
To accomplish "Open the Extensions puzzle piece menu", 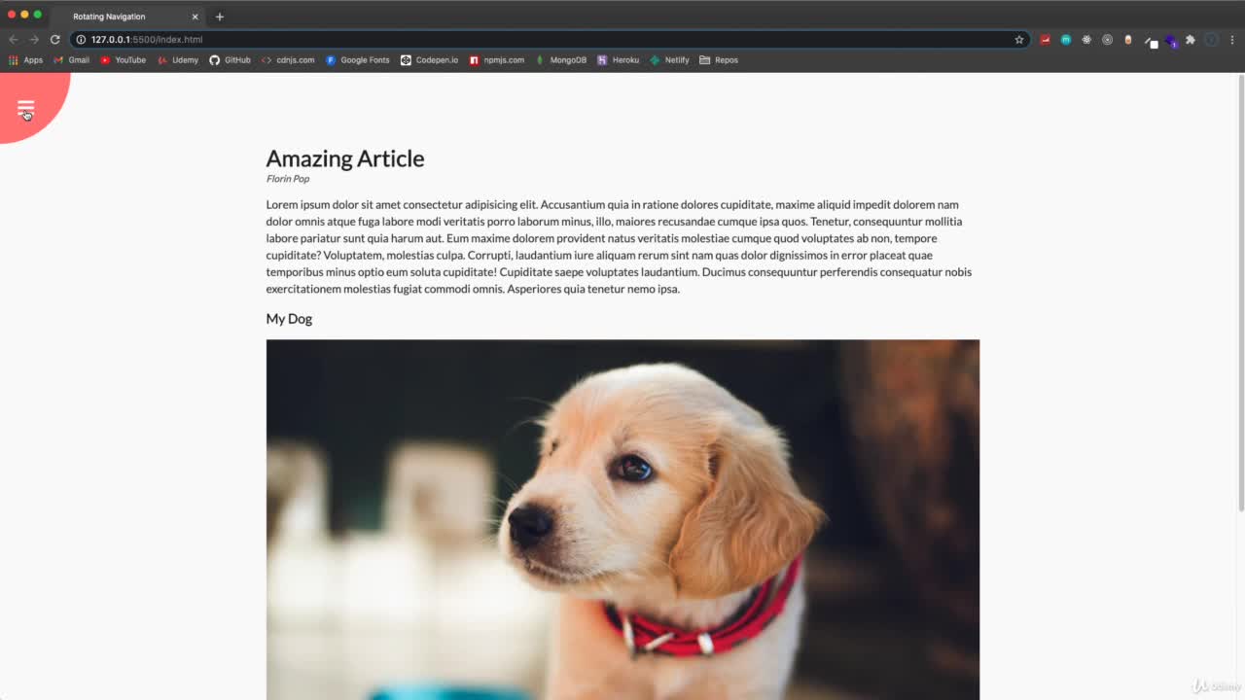I will (1190, 40).
